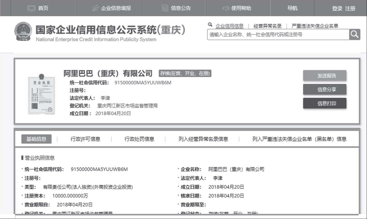Click the 类型 value 有限责任公司(法人独资)
The height and width of the screenshot is (219, 367).
[x=88, y=187]
